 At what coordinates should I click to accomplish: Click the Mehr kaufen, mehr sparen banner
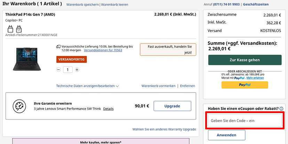coord(101,141)
